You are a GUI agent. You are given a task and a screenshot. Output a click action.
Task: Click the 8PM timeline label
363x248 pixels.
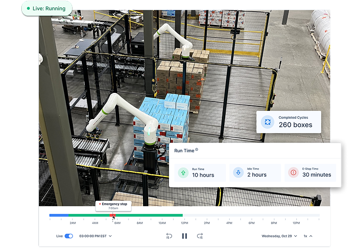(274, 223)
